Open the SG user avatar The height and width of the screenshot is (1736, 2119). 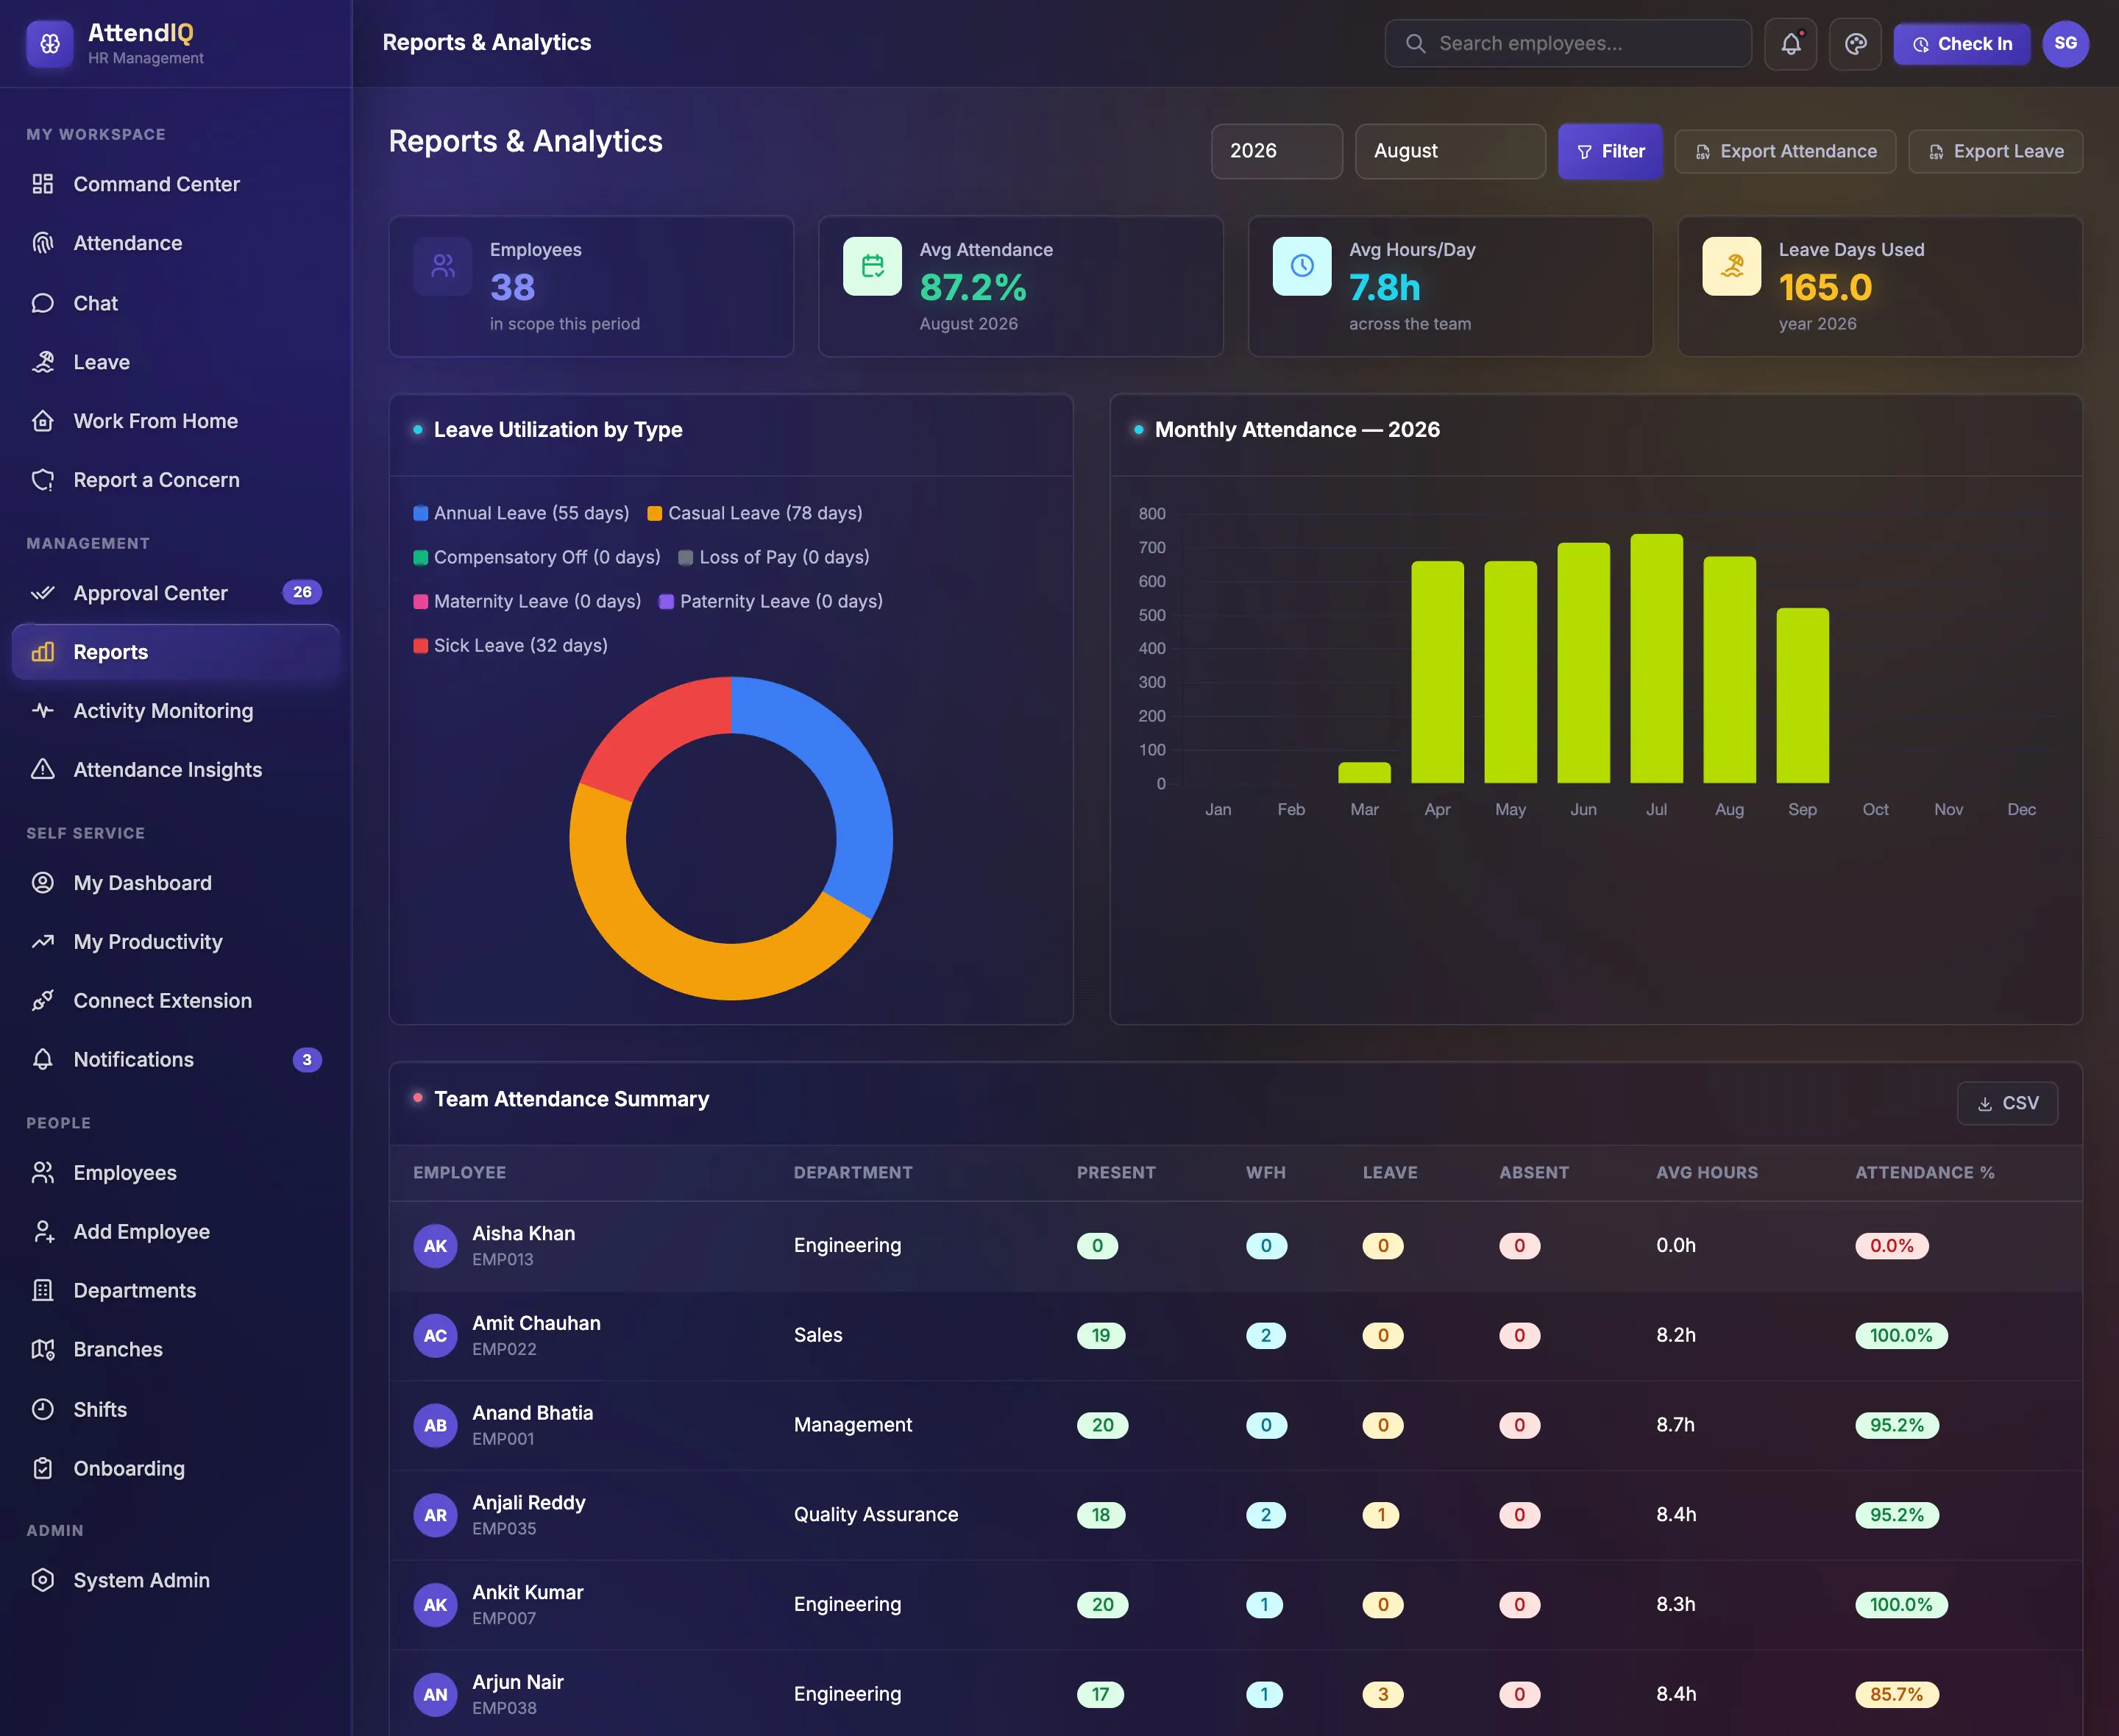click(x=2065, y=44)
